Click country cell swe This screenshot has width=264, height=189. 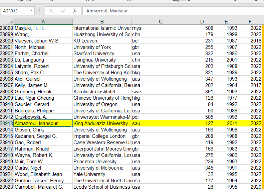point(161,92)
